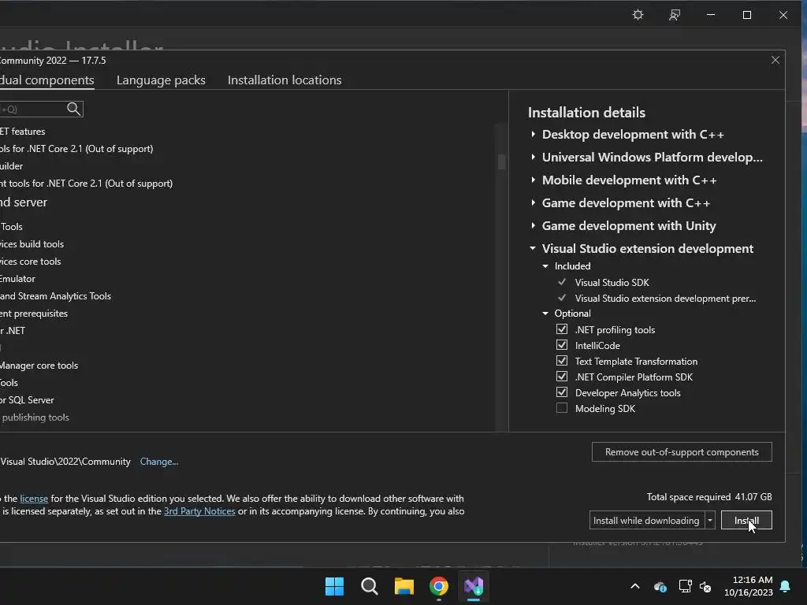
Task: Click Change... install location link
Action: click(159, 462)
